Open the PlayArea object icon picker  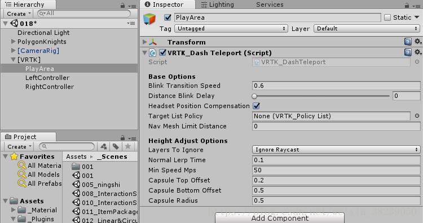coord(149,19)
